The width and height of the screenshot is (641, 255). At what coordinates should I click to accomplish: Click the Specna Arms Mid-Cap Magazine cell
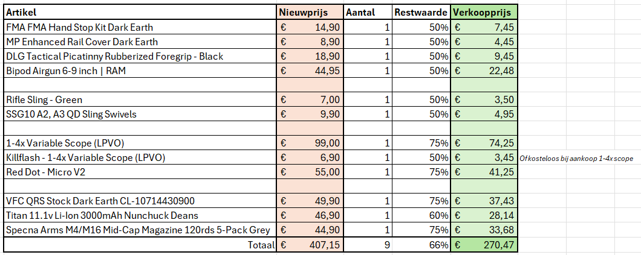139,230
